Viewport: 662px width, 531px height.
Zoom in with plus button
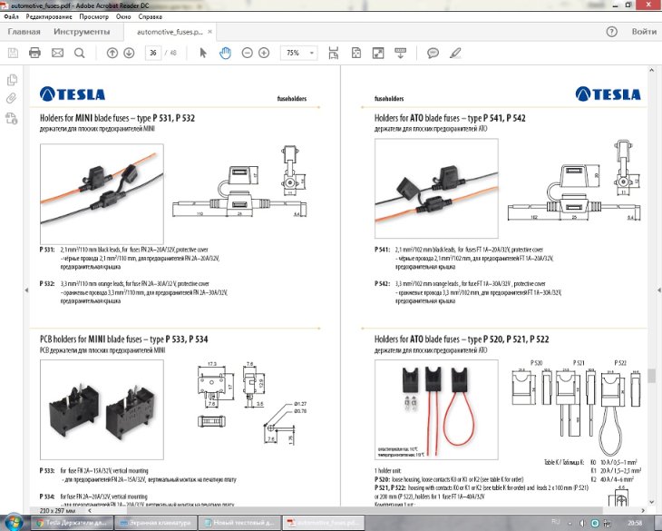pyautogui.click(x=264, y=53)
